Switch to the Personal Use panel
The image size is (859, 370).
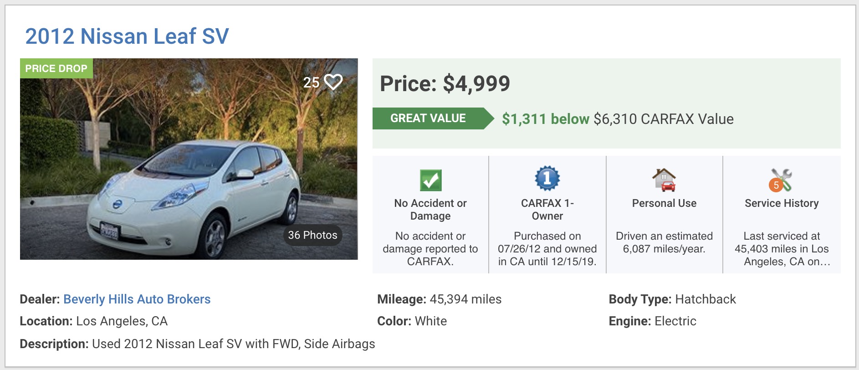(664, 204)
